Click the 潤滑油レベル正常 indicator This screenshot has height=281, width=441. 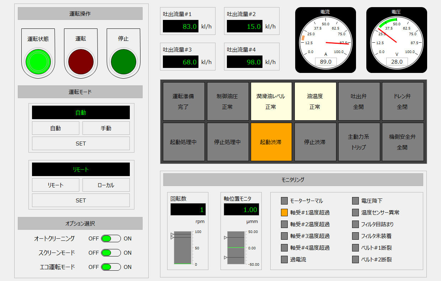tap(271, 101)
